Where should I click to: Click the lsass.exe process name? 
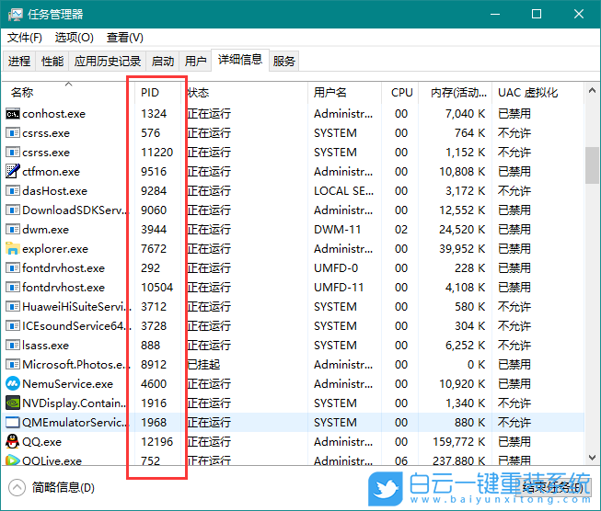point(46,345)
